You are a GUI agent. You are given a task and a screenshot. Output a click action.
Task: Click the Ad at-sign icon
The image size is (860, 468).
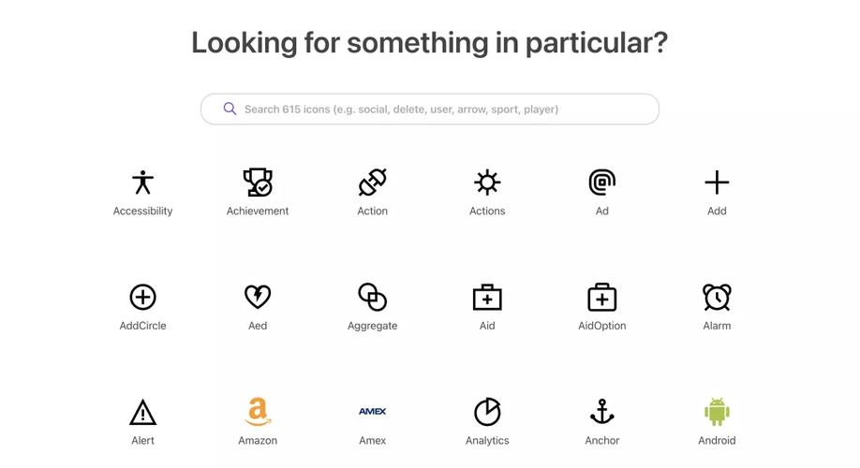point(602,183)
